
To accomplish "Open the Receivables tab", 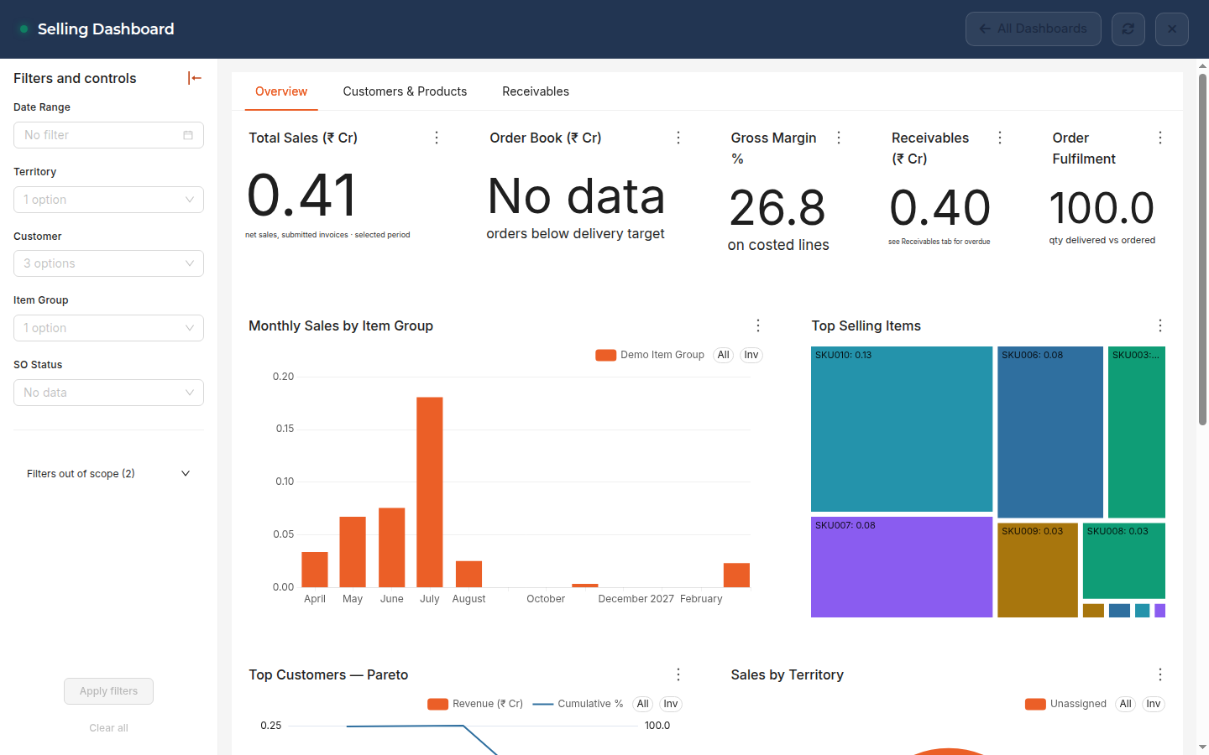I will coord(536,91).
